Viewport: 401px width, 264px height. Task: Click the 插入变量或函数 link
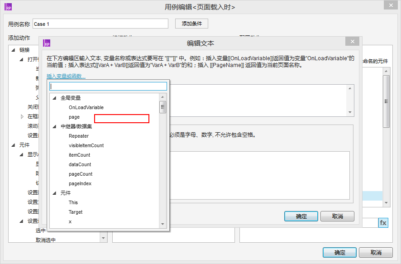pyautogui.click(x=66, y=76)
